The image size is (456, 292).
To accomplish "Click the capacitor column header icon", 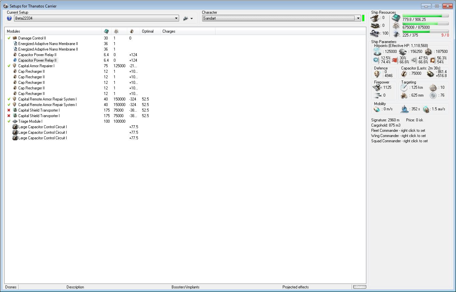I will tap(132, 31).
